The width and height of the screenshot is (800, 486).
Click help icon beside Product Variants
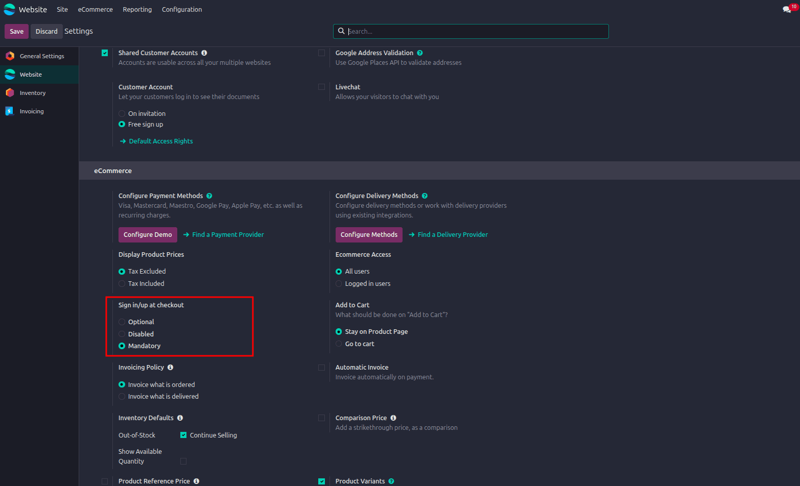pyautogui.click(x=391, y=481)
